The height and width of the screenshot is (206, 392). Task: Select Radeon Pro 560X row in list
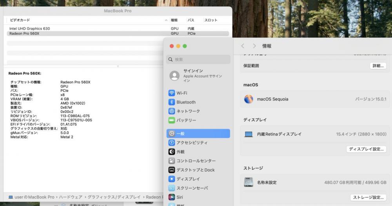(118, 33)
